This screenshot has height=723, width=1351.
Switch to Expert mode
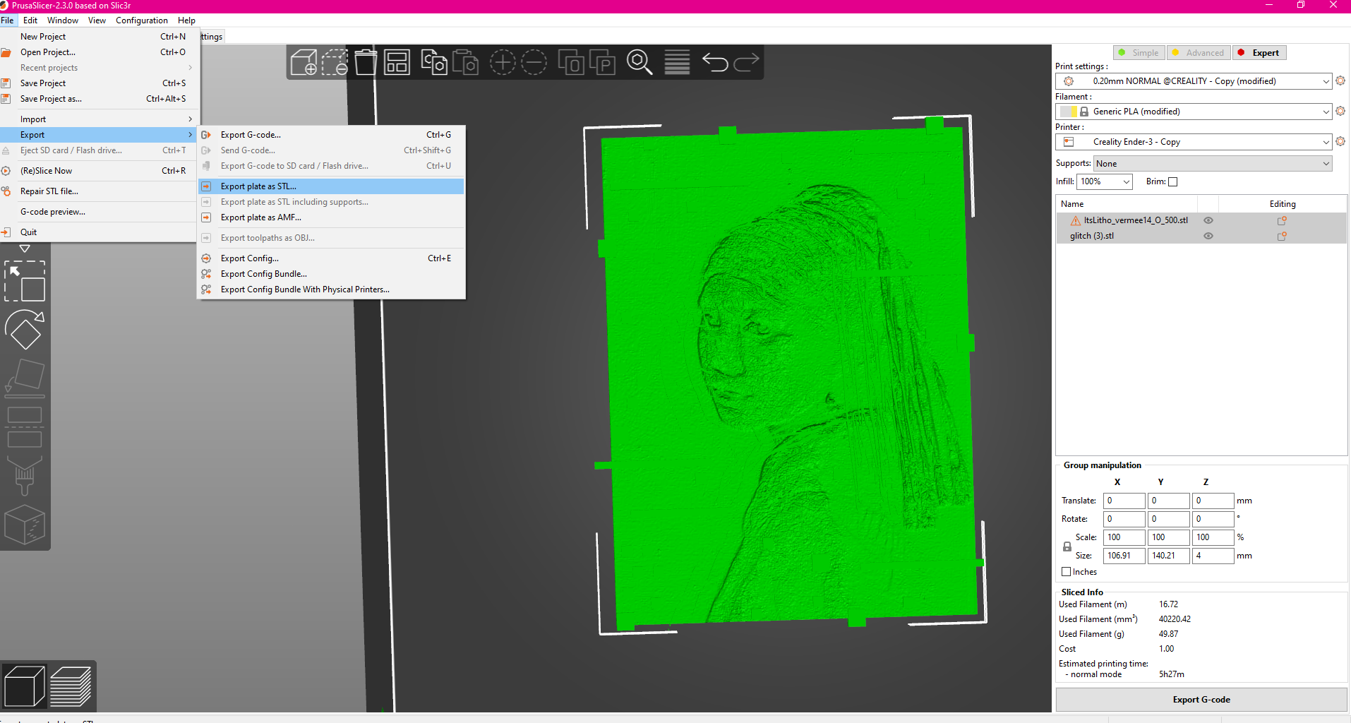pyautogui.click(x=1259, y=53)
